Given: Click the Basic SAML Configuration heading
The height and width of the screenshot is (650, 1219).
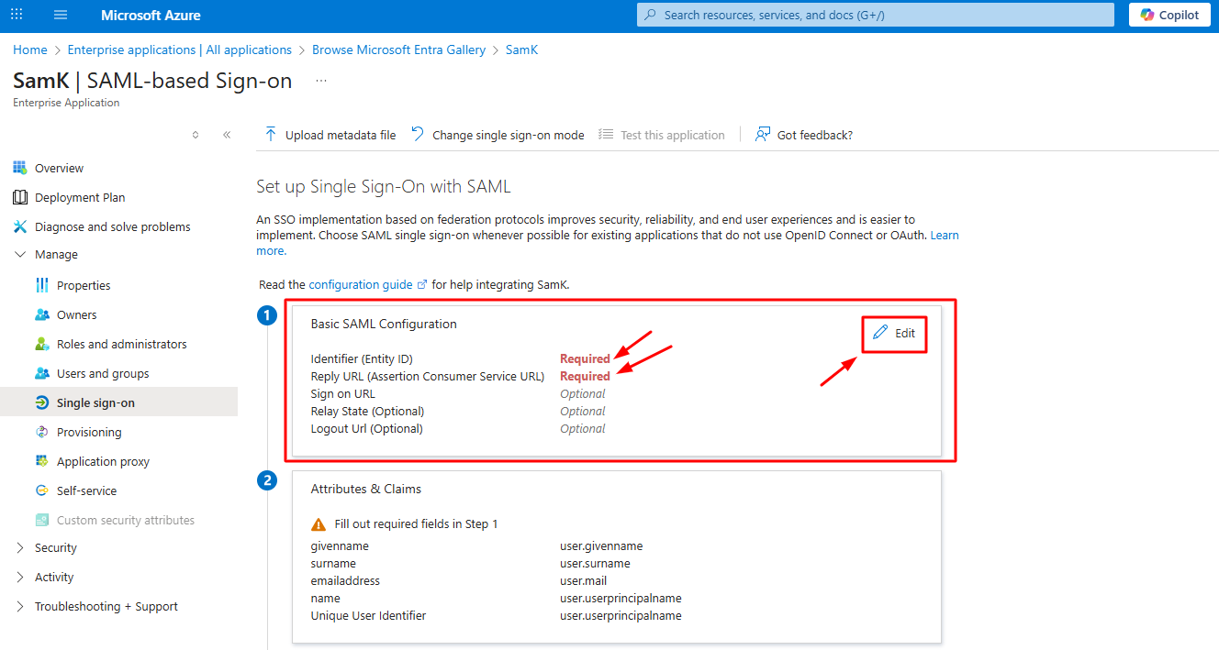Looking at the screenshot, I should [x=384, y=324].
